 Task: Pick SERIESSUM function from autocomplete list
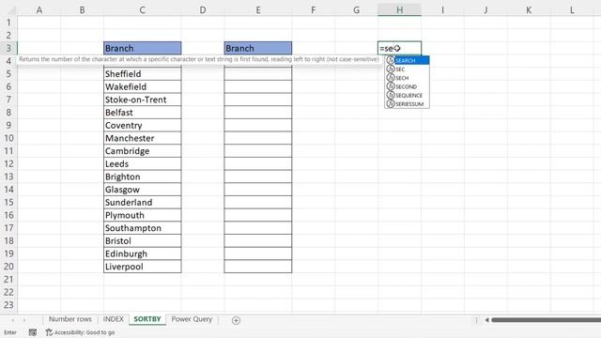[407, 104]
